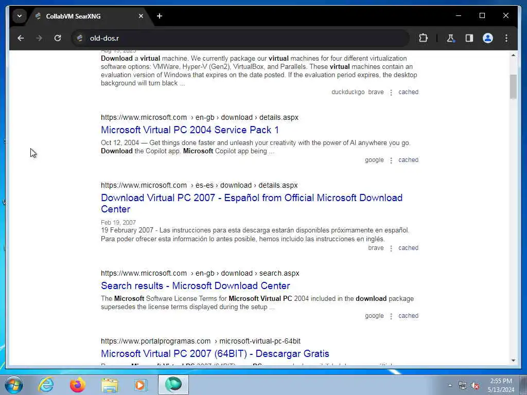Open Windows Media Player from the taskbar
The height and width of the screenshot is (395, 527).
click(141, 385)
